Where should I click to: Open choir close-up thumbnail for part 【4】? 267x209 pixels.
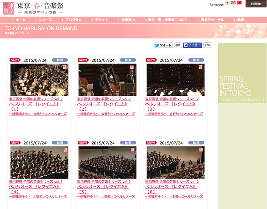pos(39,163)
